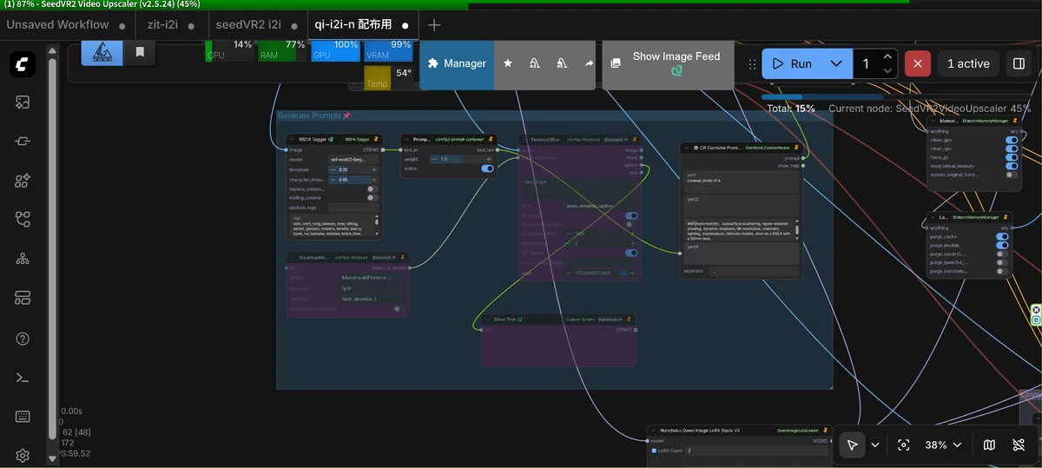Image resolution: width=1042 pixels, height=468 pixels.
Task: Toggle the console terminal sidebar icon
Action: coord(23,377)
